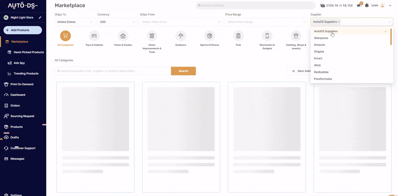Open Ads Spy page

tap(19, 63)
